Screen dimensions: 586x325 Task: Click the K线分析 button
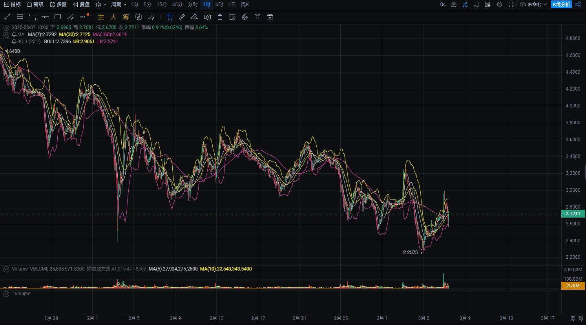[x=561, y=4]
